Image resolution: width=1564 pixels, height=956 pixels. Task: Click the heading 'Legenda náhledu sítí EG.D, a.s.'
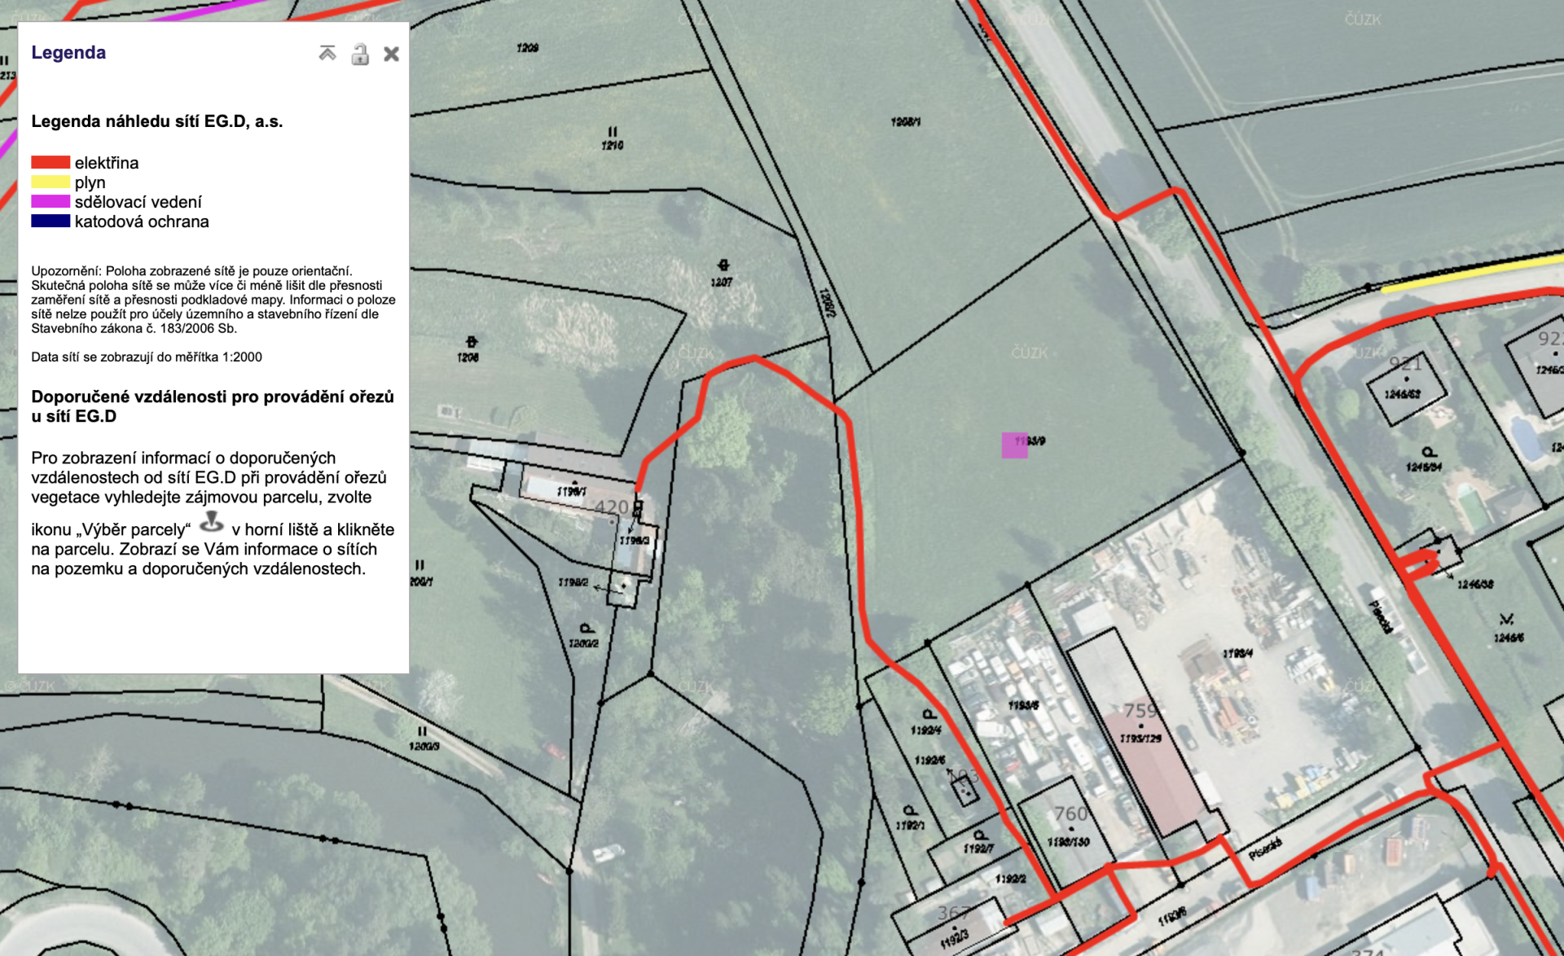tap(157, 121)
